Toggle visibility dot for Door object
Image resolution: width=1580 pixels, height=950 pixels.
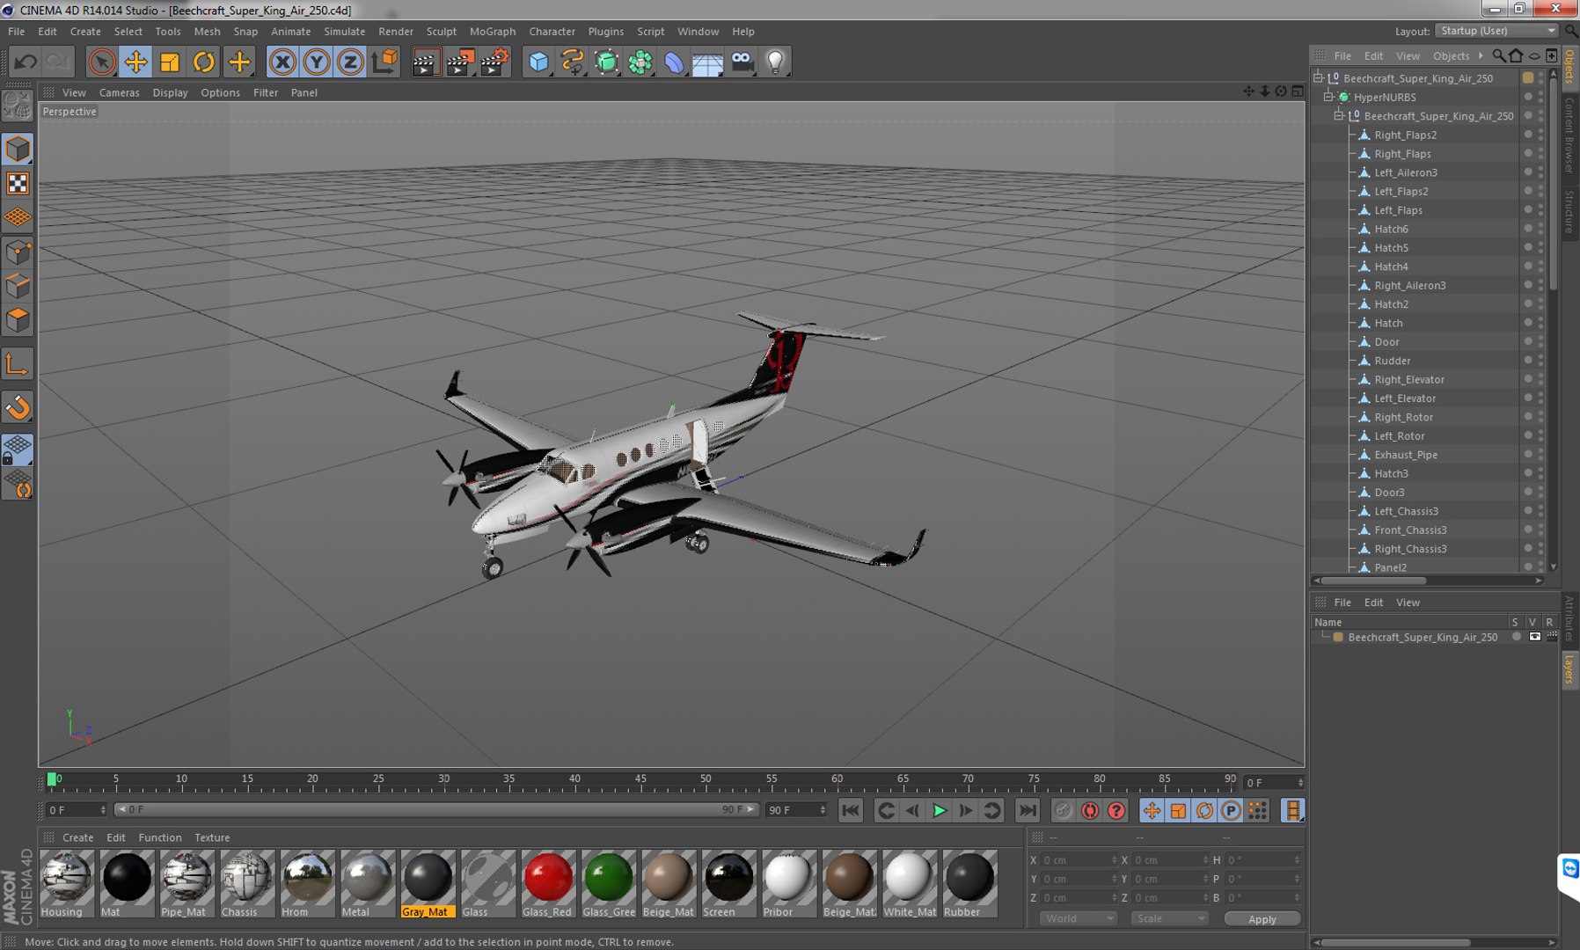[x=1528, y=340]
